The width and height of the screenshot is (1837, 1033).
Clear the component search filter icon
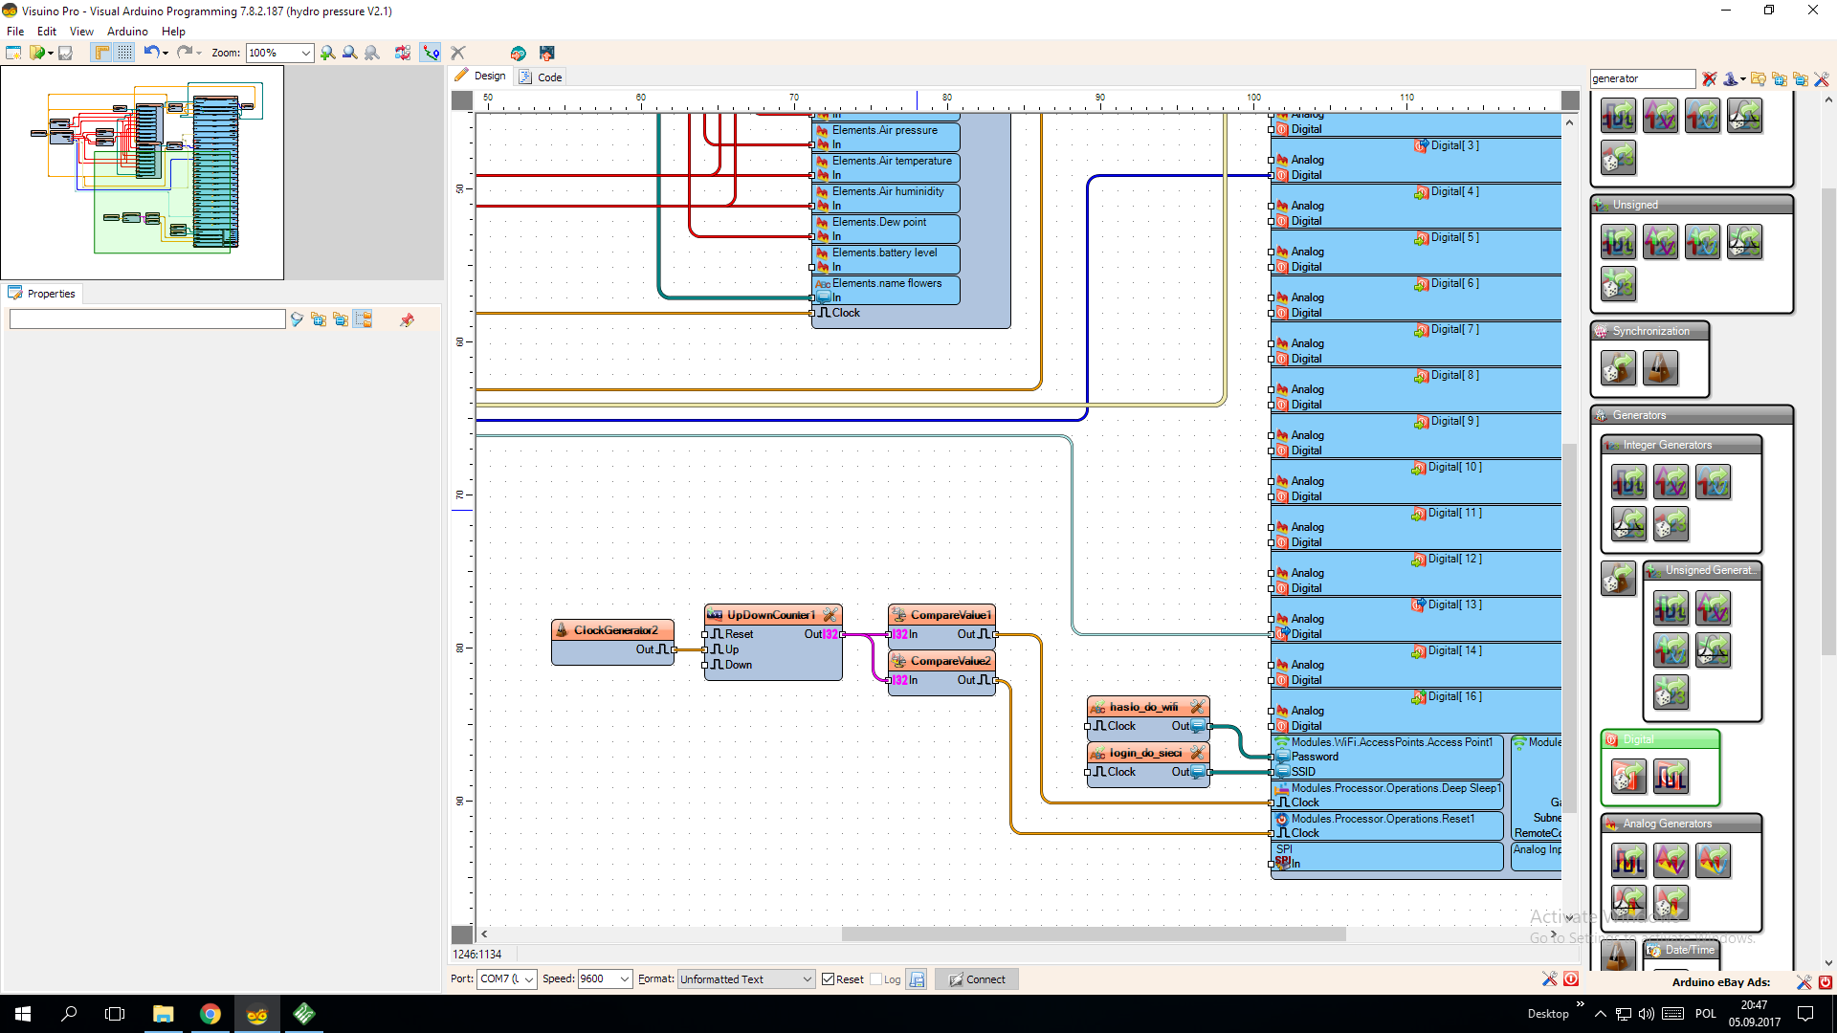click(1710, 78)
